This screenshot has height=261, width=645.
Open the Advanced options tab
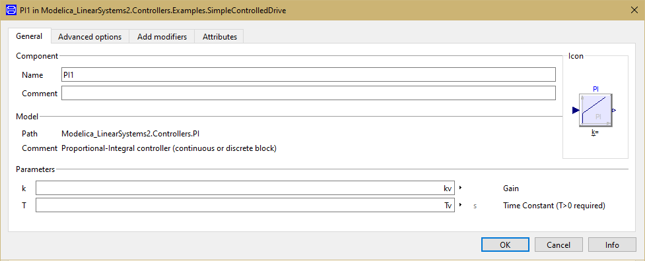90,36
